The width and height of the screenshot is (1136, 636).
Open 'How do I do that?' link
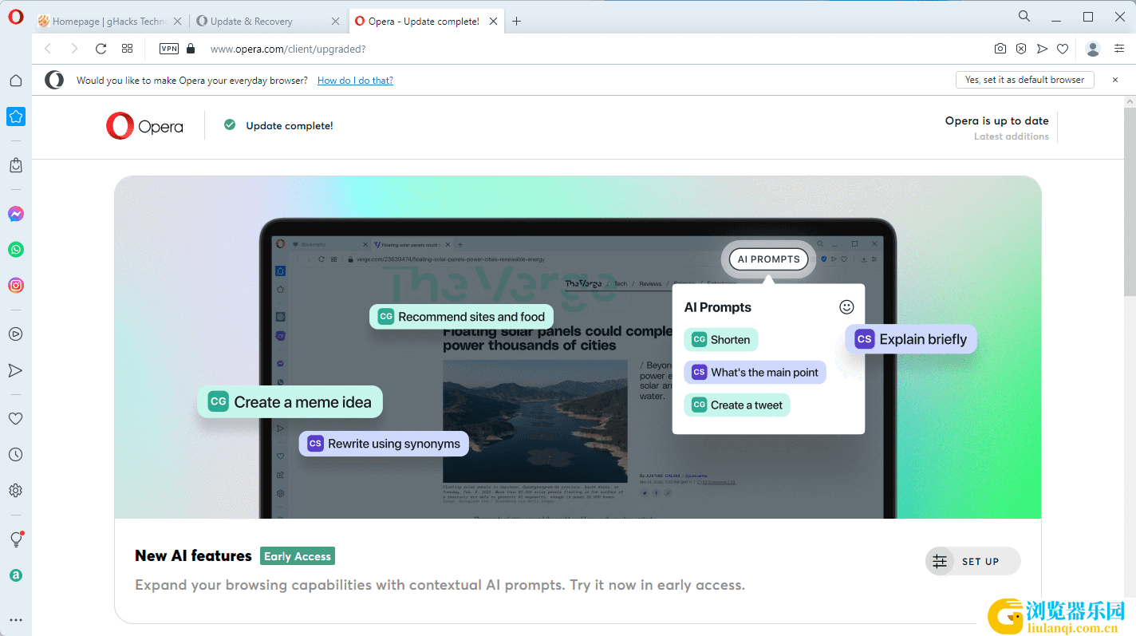355,81
